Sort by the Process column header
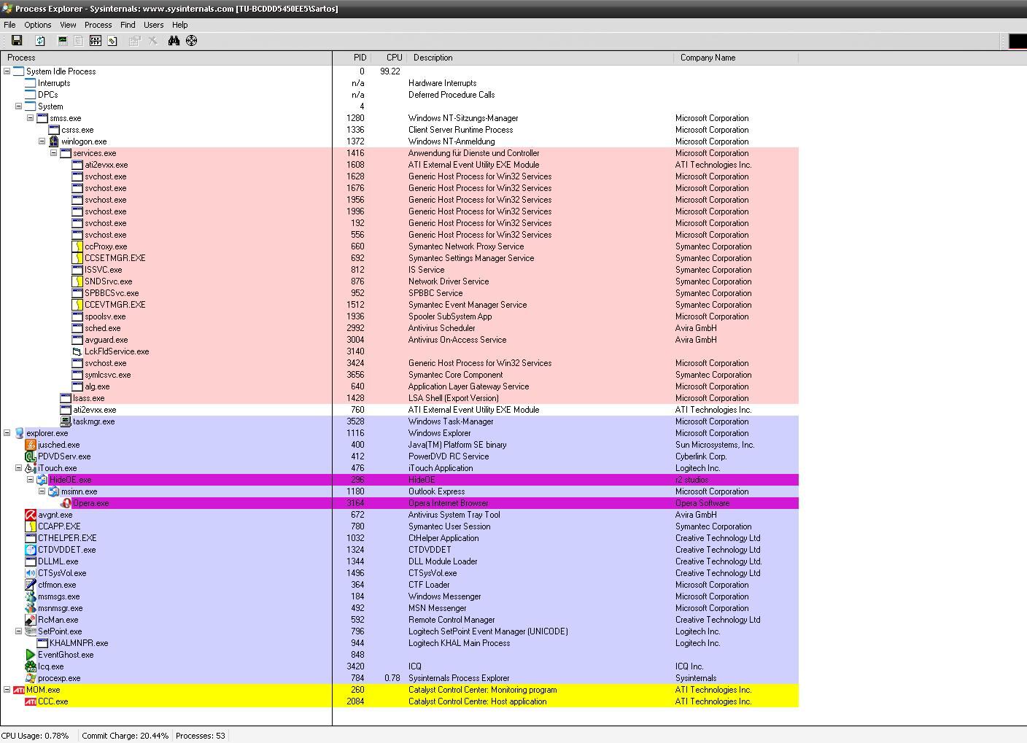Viewport: 1027px width, 743px height. click(166, 58)
